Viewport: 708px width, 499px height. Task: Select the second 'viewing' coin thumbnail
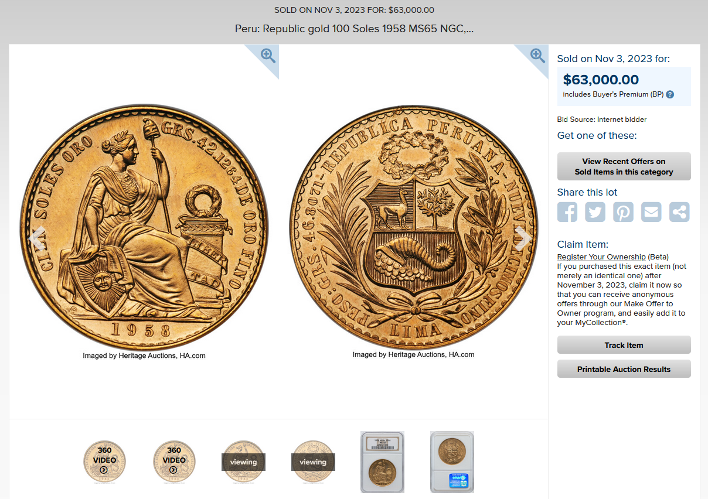point(313,462)
